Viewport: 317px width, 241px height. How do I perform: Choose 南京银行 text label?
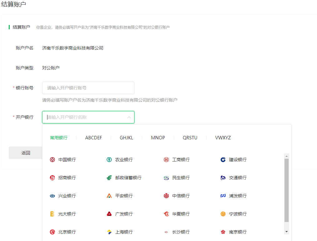238,232
